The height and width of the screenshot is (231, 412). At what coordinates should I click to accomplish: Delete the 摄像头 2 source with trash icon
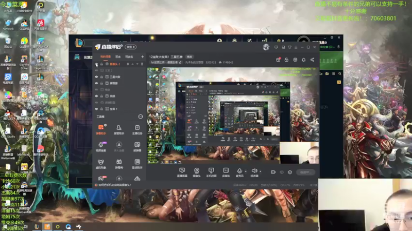coord(142,64)
